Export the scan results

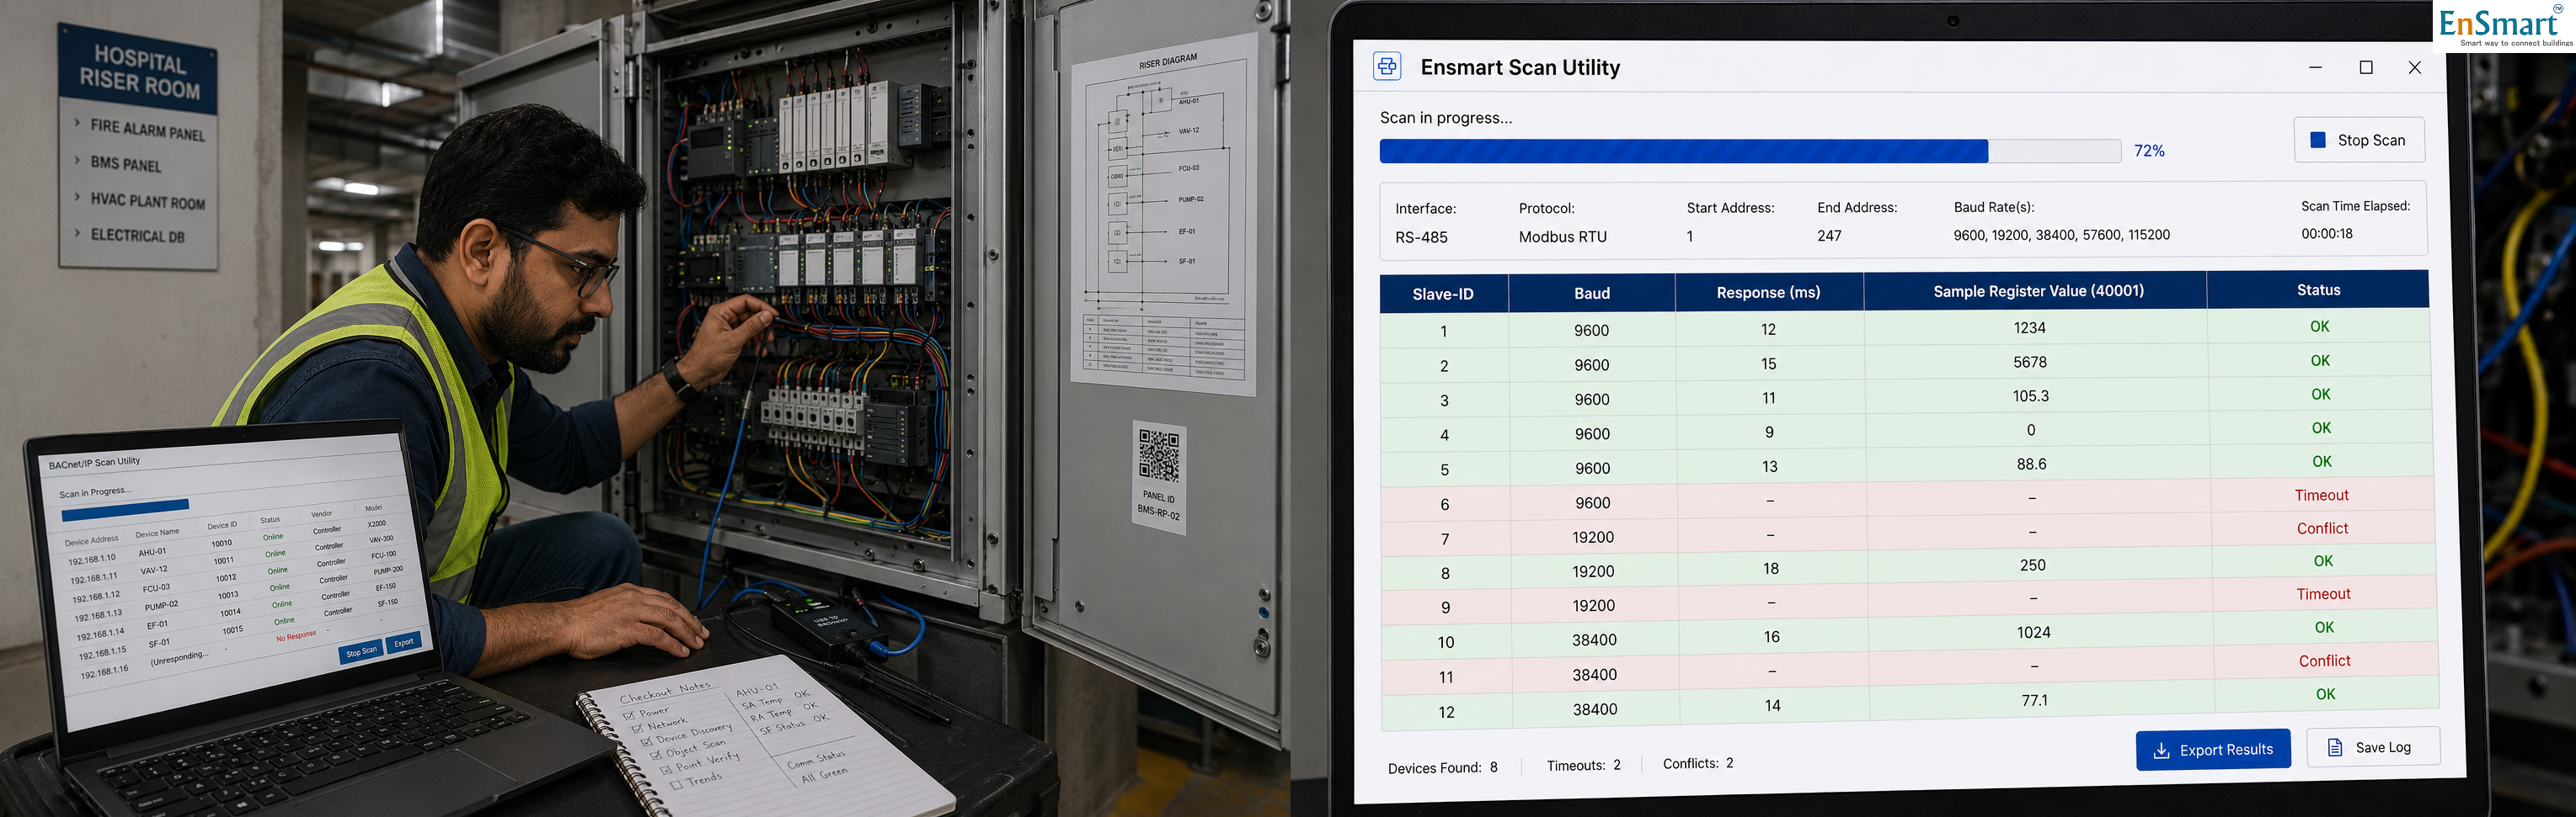click(x=2213, y=749)
